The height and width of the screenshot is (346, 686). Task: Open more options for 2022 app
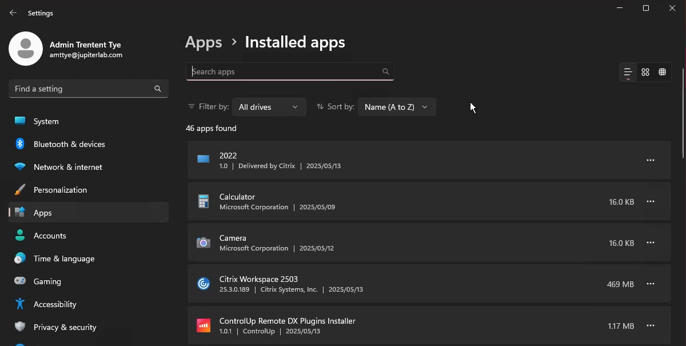[x=651, y=160]
